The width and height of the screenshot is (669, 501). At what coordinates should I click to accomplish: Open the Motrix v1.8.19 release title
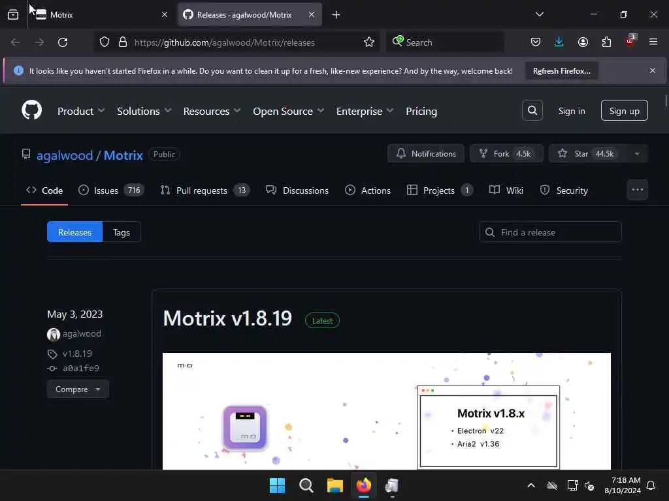227,318
